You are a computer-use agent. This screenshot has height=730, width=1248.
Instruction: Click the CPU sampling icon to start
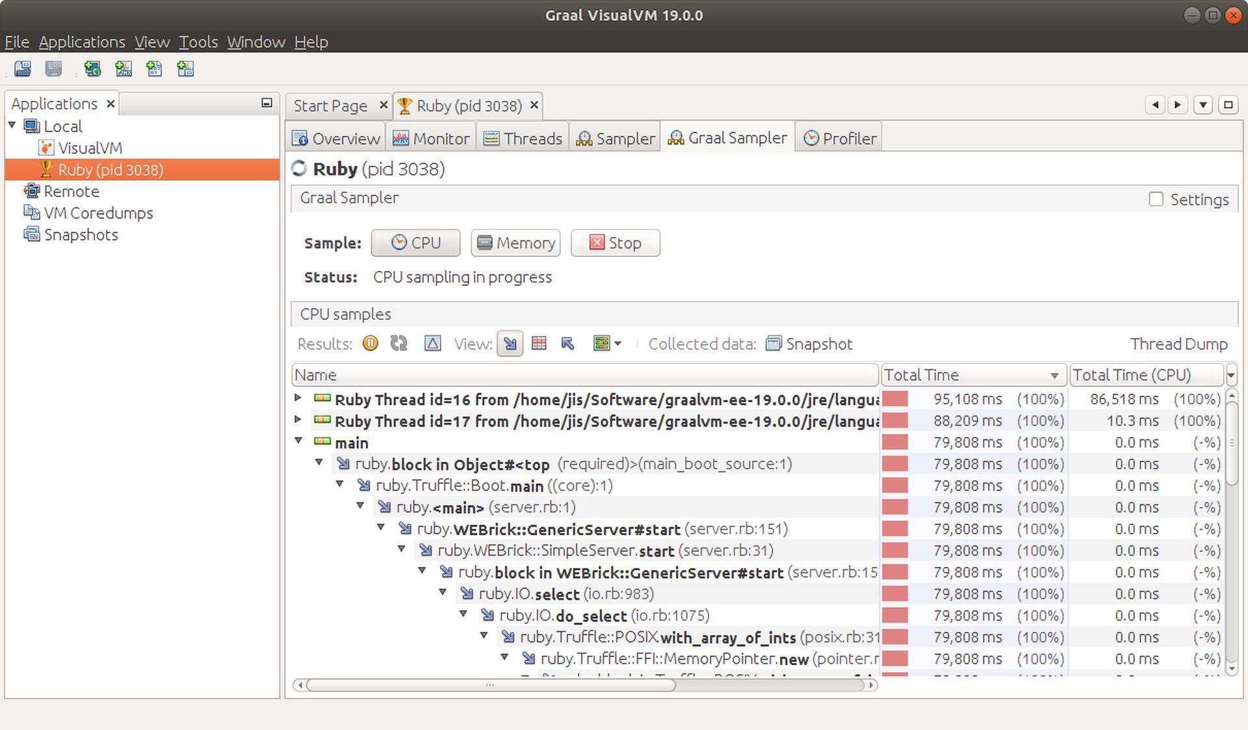[x=415, y=242]
